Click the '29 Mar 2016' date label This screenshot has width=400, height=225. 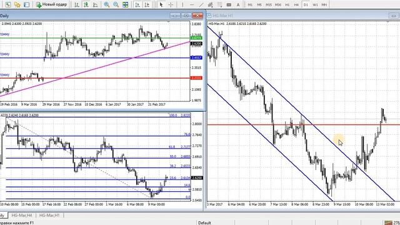(x=51, y=104)
